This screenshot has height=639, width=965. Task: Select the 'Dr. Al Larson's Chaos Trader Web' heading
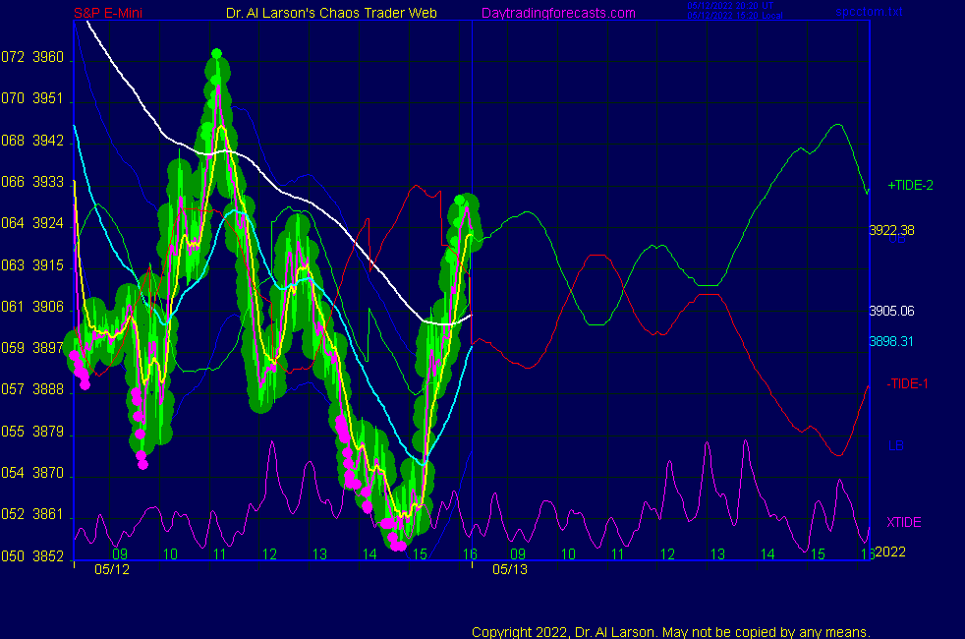pos(331,13)
